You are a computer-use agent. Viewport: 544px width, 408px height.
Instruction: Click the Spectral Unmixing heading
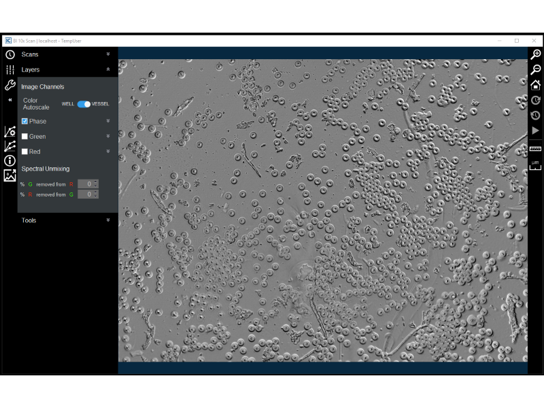click(x=46, y=169)
